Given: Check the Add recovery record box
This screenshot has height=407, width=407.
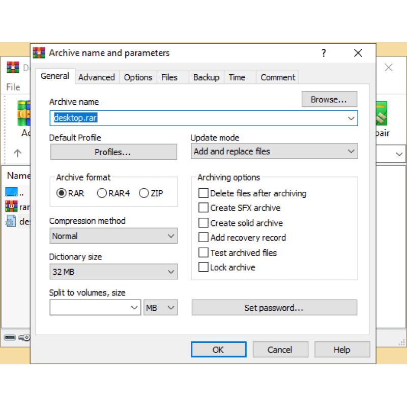Looking at the screenshot, I should (203, 237).
